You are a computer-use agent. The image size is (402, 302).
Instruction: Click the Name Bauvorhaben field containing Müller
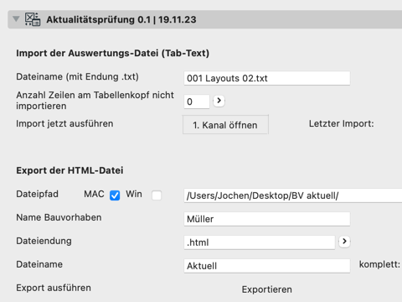(266, 219)
